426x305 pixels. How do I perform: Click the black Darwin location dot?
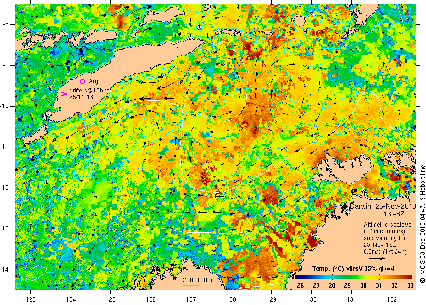[345, 206]
